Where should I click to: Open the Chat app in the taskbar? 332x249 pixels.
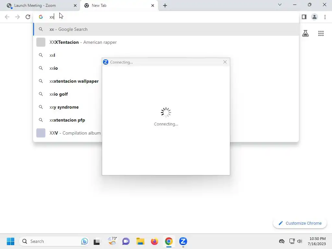[x=126, y=241]
